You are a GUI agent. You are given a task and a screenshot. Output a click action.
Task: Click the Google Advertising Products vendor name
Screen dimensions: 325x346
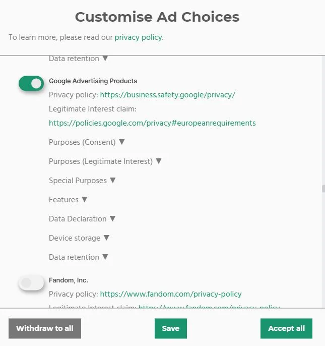(x=93, y=81)
